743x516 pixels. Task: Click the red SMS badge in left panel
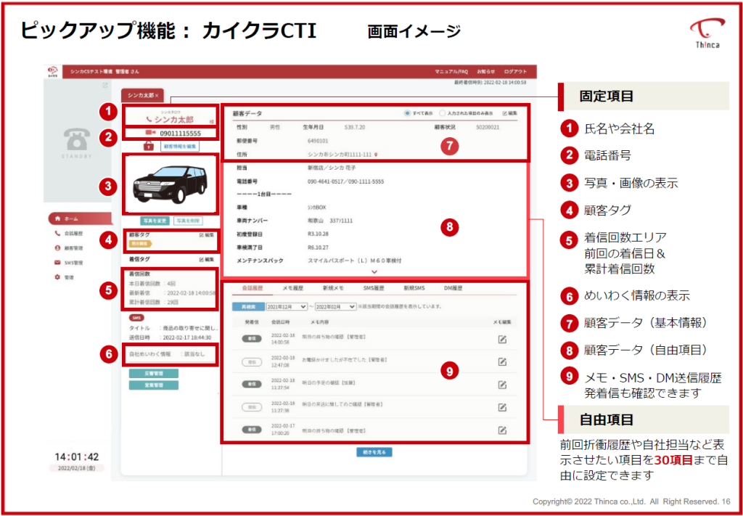pyautogui.click(x=136, y=317)
